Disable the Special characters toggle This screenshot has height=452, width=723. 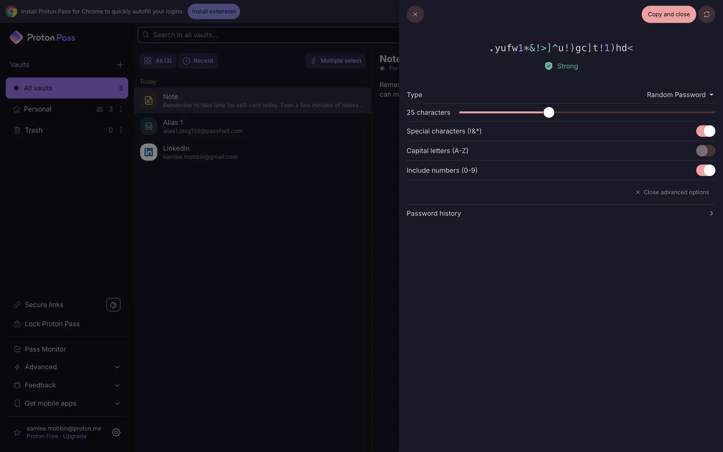(705, 131)
